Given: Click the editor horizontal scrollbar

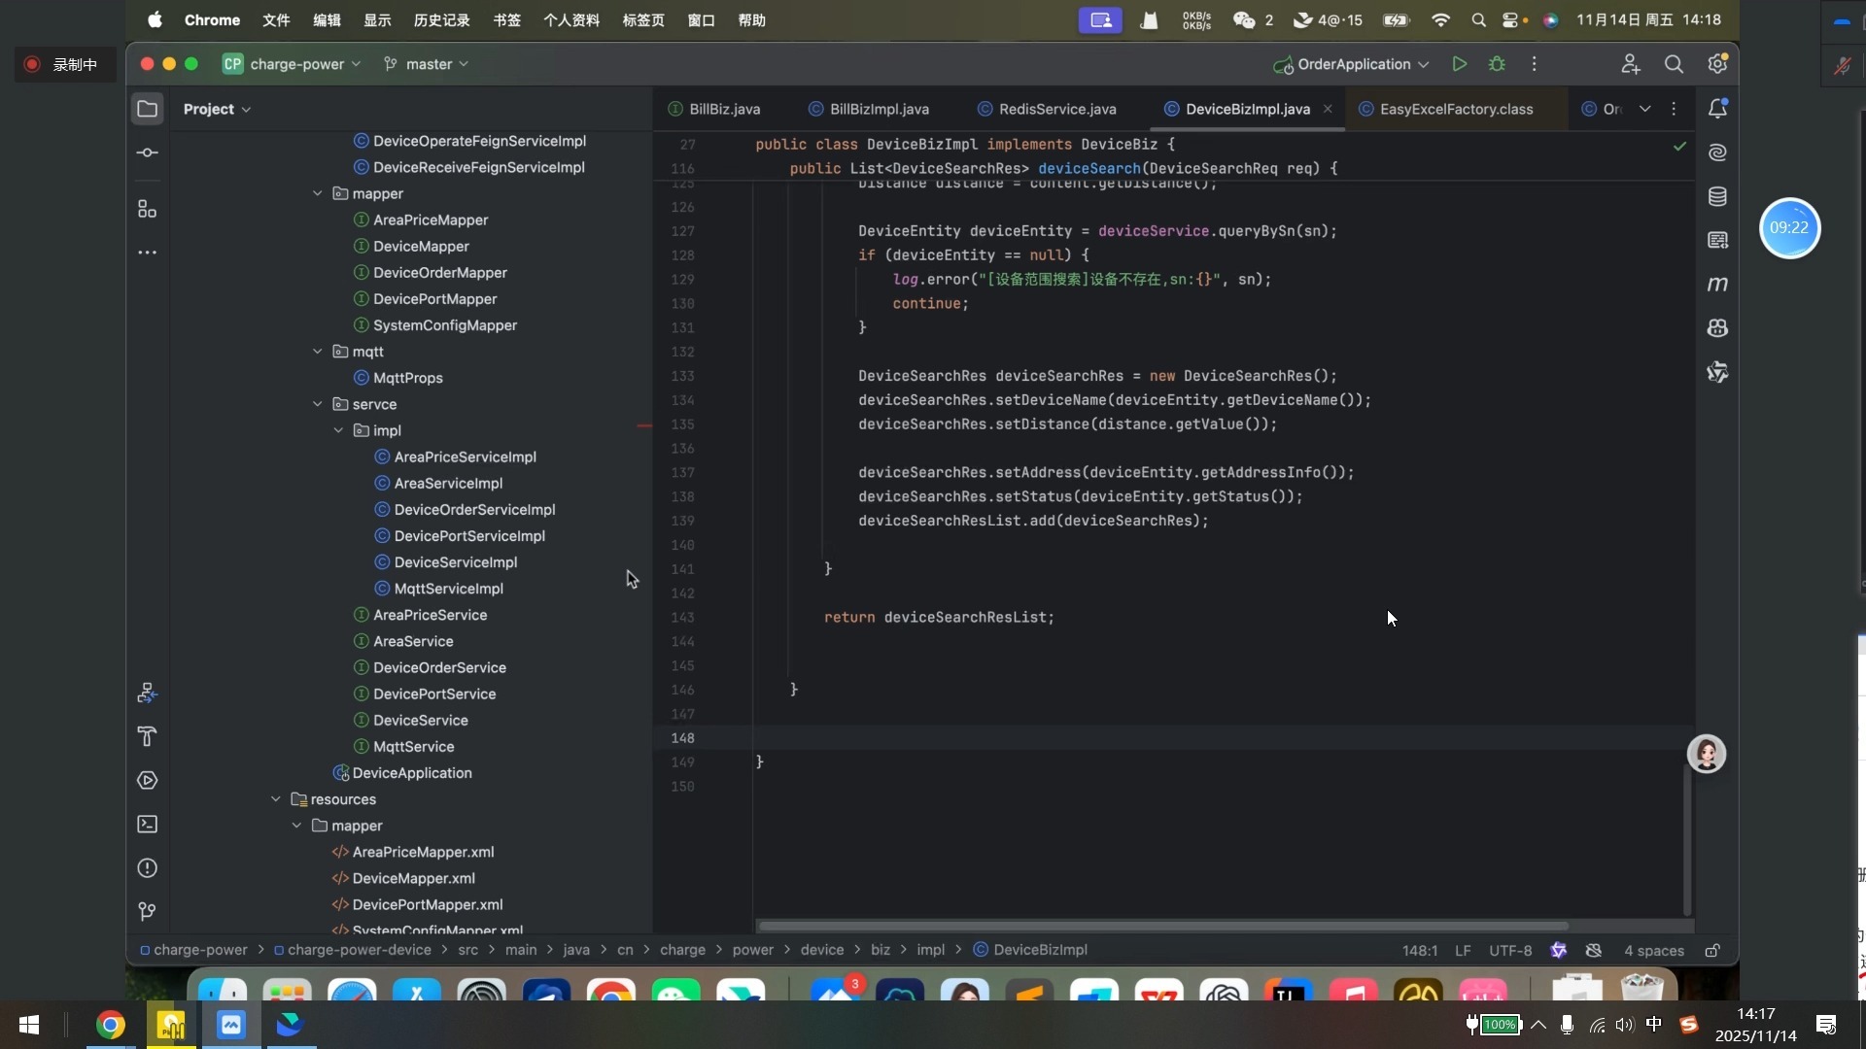Looking at the screenshot, I should (1161, 926).
